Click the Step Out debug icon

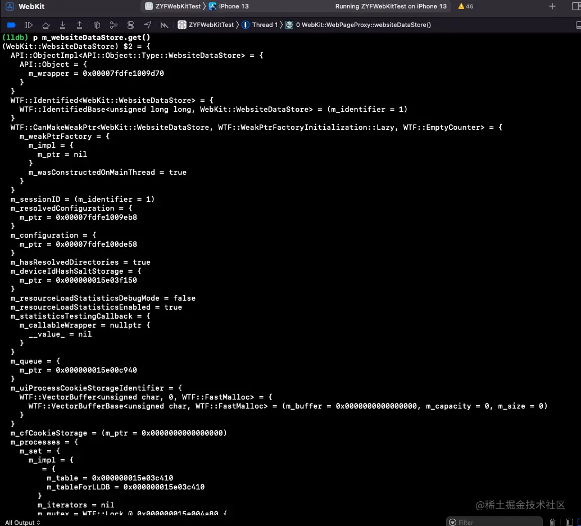point(79,25)
